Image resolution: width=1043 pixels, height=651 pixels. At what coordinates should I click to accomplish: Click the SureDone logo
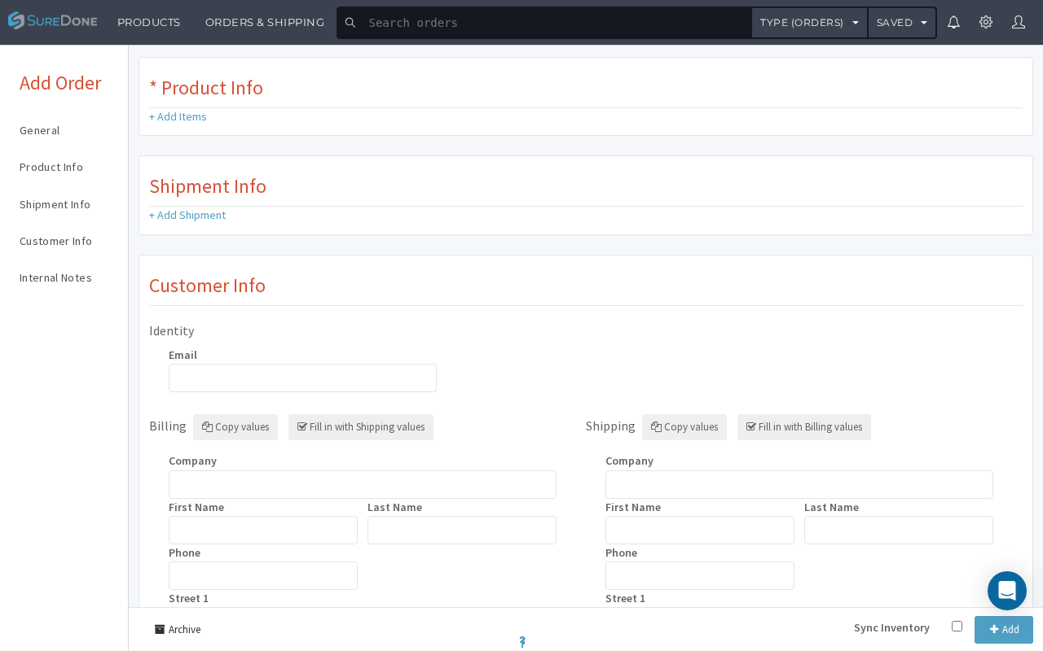click(x=53, y=21)
